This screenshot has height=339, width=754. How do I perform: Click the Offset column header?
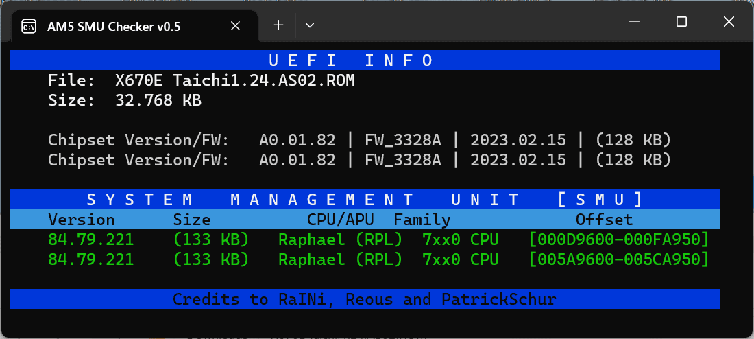[x=604, y=220]
